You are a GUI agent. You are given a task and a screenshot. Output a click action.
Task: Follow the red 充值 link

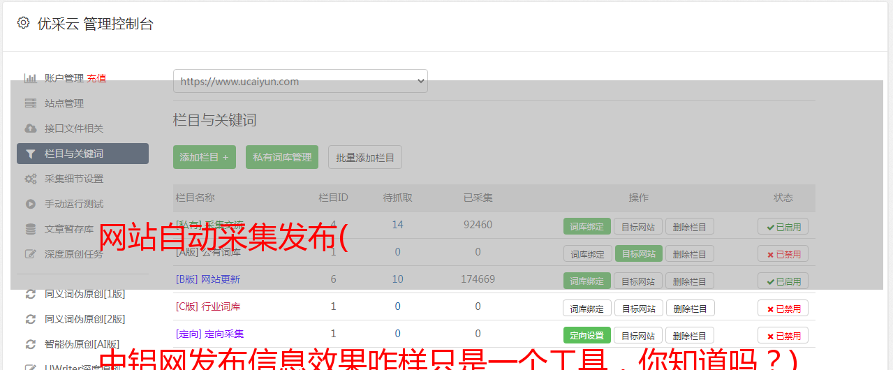pos(96,78)
